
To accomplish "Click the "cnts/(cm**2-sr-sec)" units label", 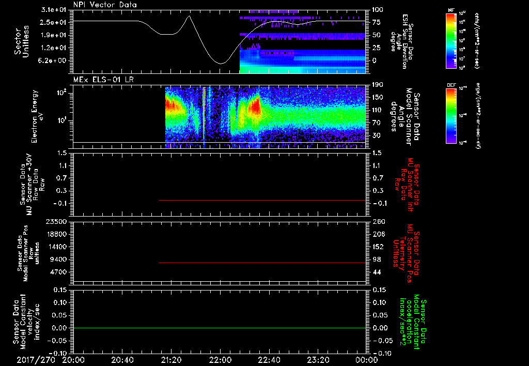I will pos(477,40).
